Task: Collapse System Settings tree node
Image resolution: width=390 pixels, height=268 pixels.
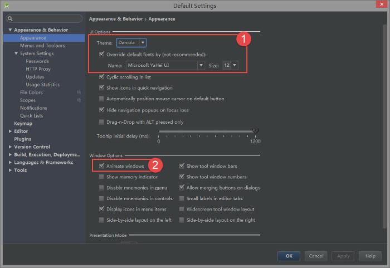Action: (x=16, y=53)
